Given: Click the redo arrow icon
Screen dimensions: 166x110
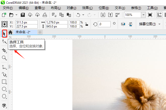Looking at the screenshot, I should pyautogui.click(x=89, y=15).
